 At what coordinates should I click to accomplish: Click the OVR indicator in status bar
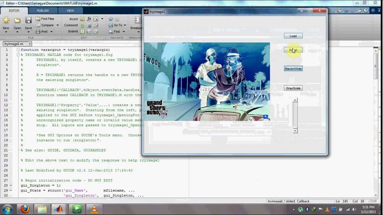tap(373, 202)
